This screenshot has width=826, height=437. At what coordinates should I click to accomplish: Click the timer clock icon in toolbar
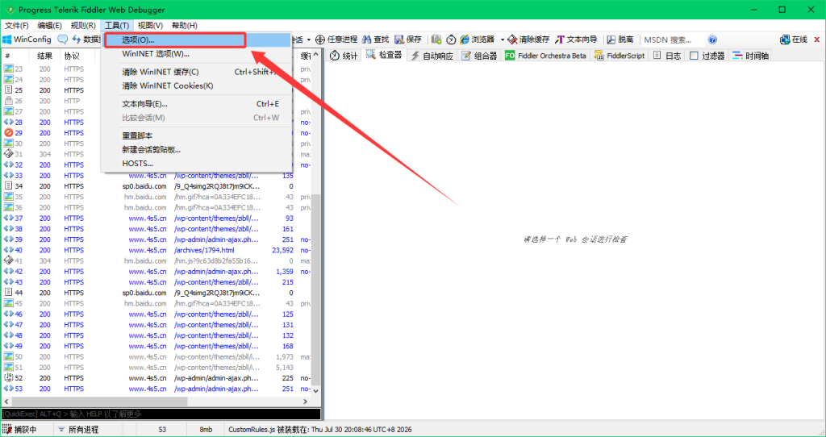[x=451, y=40]
